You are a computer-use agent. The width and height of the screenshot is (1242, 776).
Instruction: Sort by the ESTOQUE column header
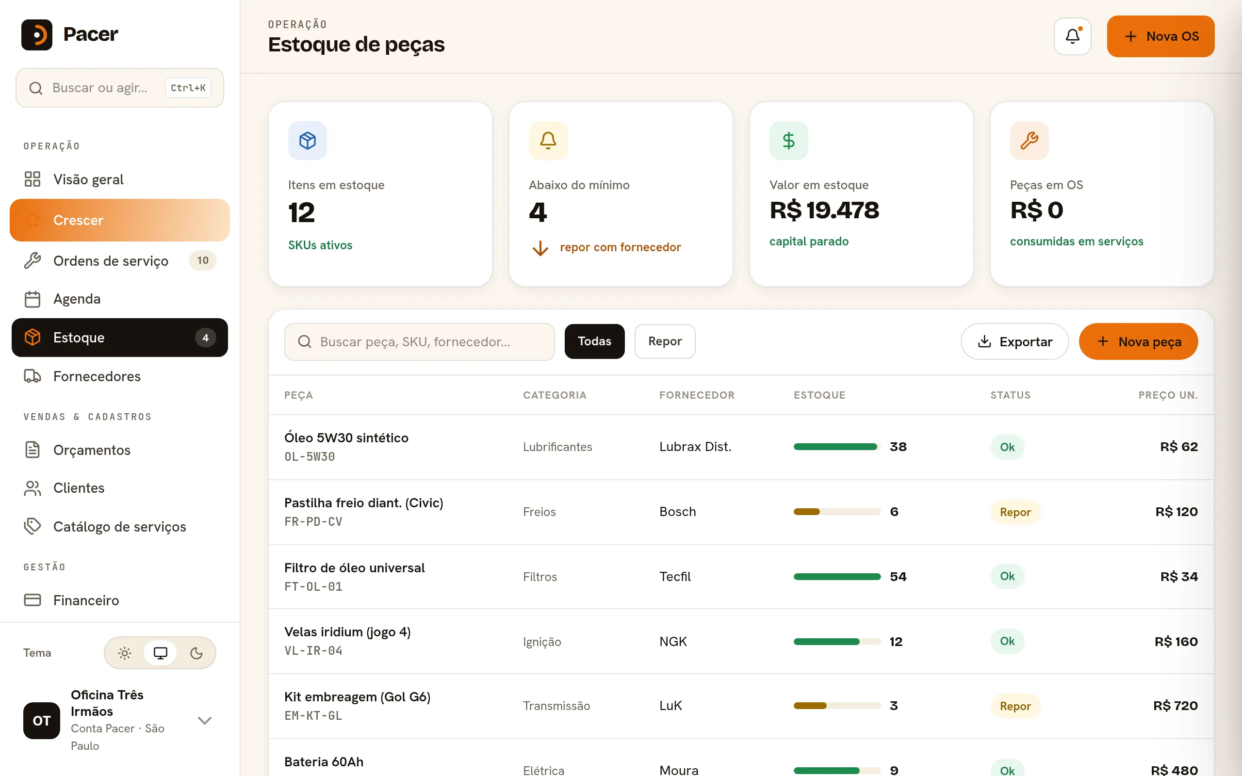pos(819,395)
